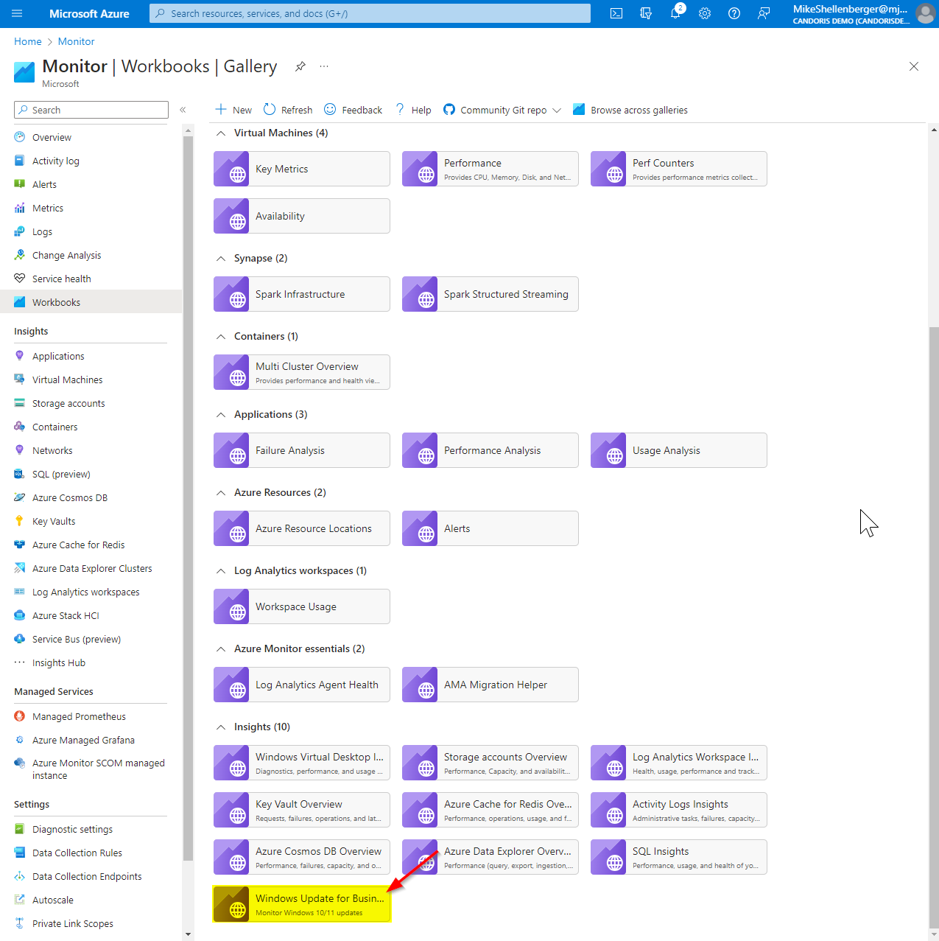
Task: Open the notifications bell
Action: coord(675,13)
